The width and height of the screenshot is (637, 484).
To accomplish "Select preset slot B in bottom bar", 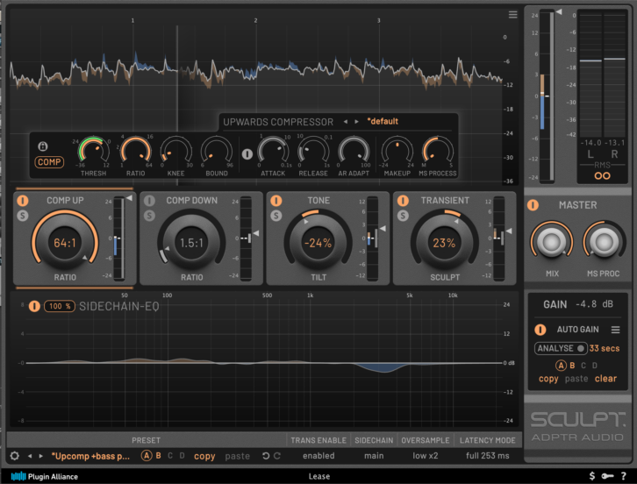I will pos(159,456).
